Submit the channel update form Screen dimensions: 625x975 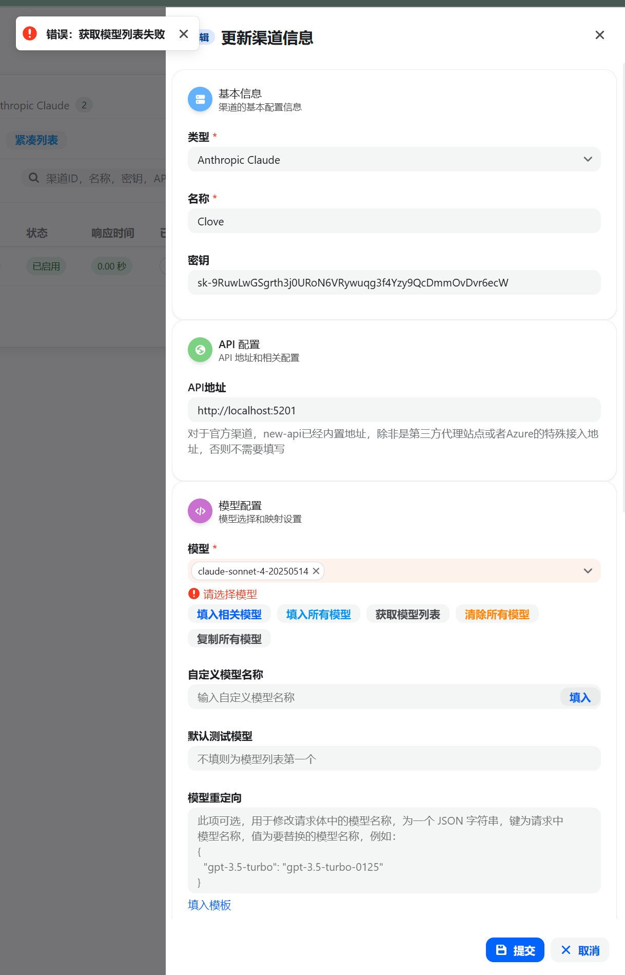click(515, 950)
